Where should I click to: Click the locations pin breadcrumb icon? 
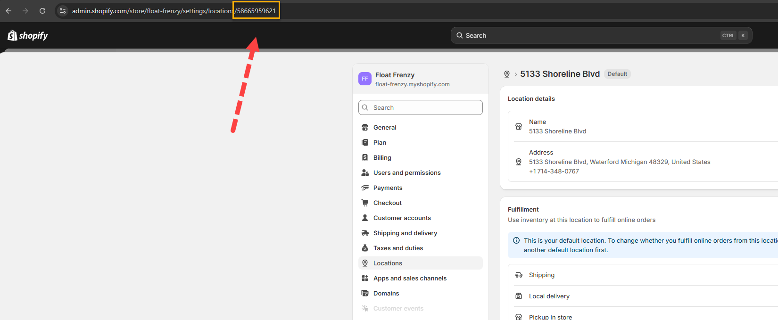point(507,74)
